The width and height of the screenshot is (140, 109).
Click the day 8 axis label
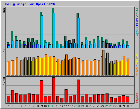38,106
